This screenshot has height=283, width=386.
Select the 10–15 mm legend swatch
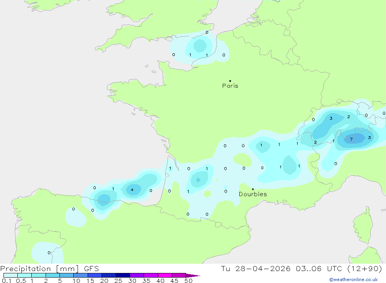click(x=81, y=275)
